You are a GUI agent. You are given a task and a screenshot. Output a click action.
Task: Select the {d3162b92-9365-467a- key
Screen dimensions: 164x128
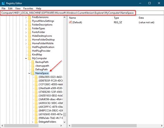pyautogui.click(x=51, y=114)
